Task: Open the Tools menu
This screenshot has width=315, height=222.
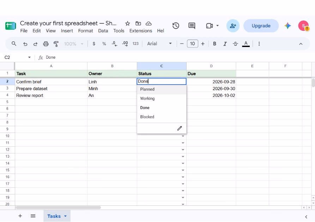Action: 119,31
